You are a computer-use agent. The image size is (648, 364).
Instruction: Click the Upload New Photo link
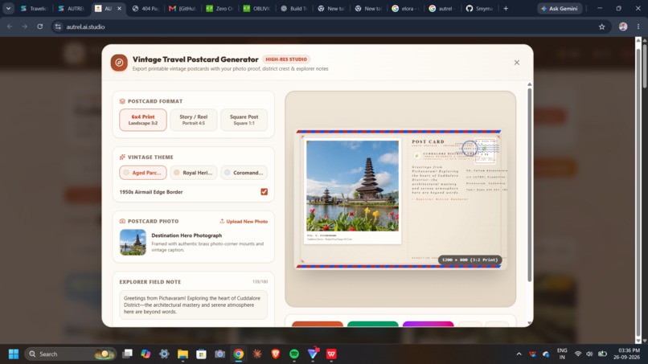[x=244, y=222]
